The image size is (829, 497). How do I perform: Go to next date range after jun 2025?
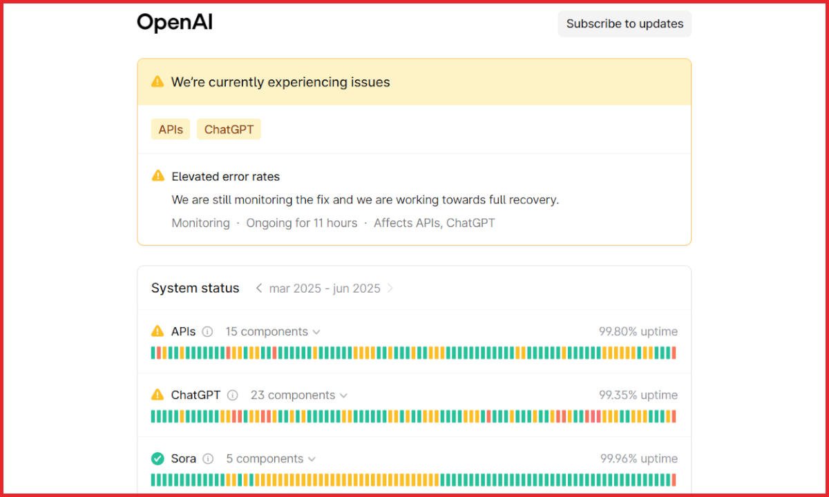390,289
